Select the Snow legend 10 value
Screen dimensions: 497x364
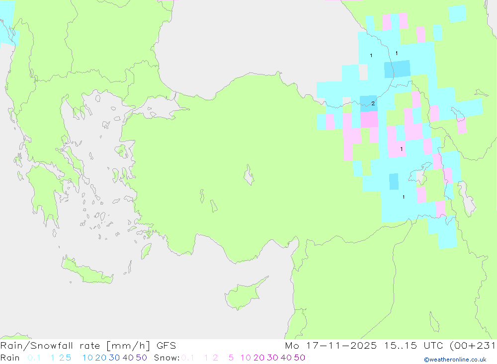click(x=246, y=358)
